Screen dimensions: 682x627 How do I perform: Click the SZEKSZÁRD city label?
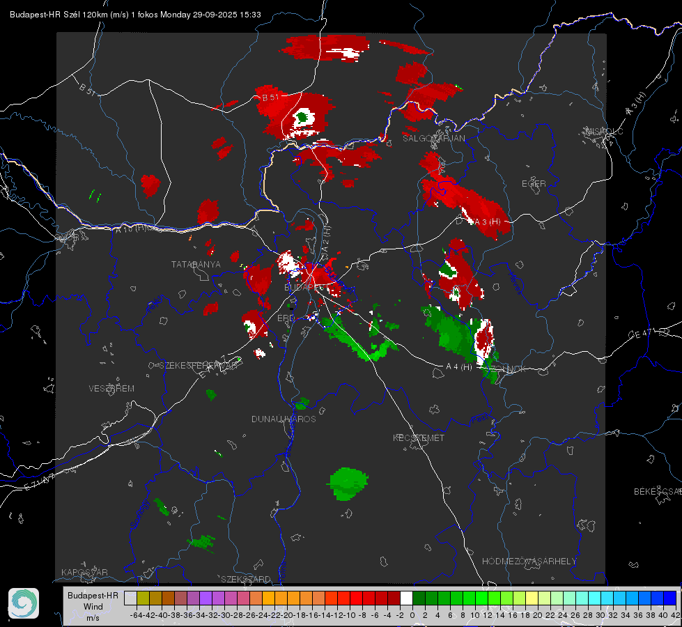[246, 579]
